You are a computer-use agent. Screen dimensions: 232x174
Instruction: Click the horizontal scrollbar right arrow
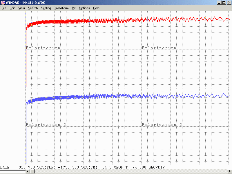coord(229,171)
